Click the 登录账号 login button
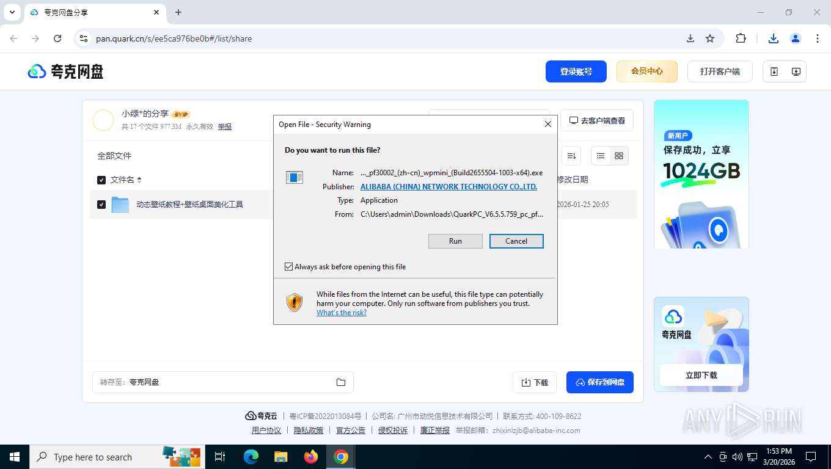The width and height of the screenshot is (831, 469). 576,71
